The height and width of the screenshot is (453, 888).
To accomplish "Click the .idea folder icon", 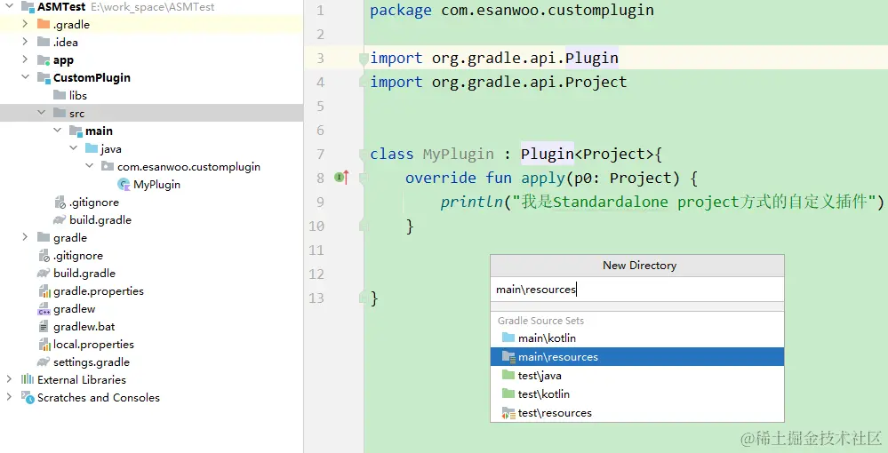I will coord(44,42).
